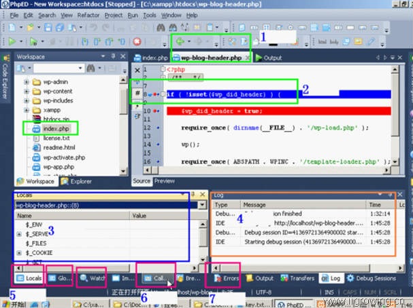Collapse the code fold on line 8
Image resolution: width=413 pixels, height=308 pixels.
163,94
